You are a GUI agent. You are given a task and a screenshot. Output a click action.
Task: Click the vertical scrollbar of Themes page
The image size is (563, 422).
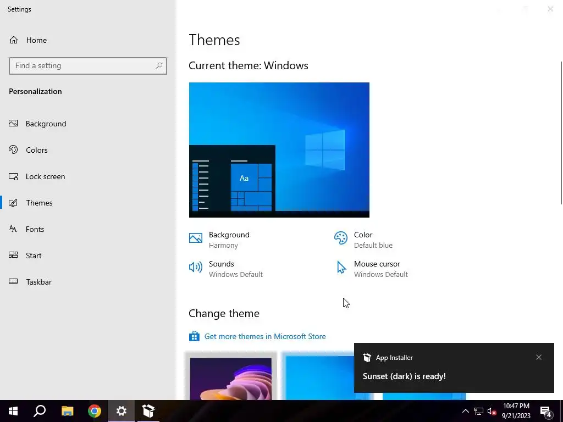click(x=561, y=133)
